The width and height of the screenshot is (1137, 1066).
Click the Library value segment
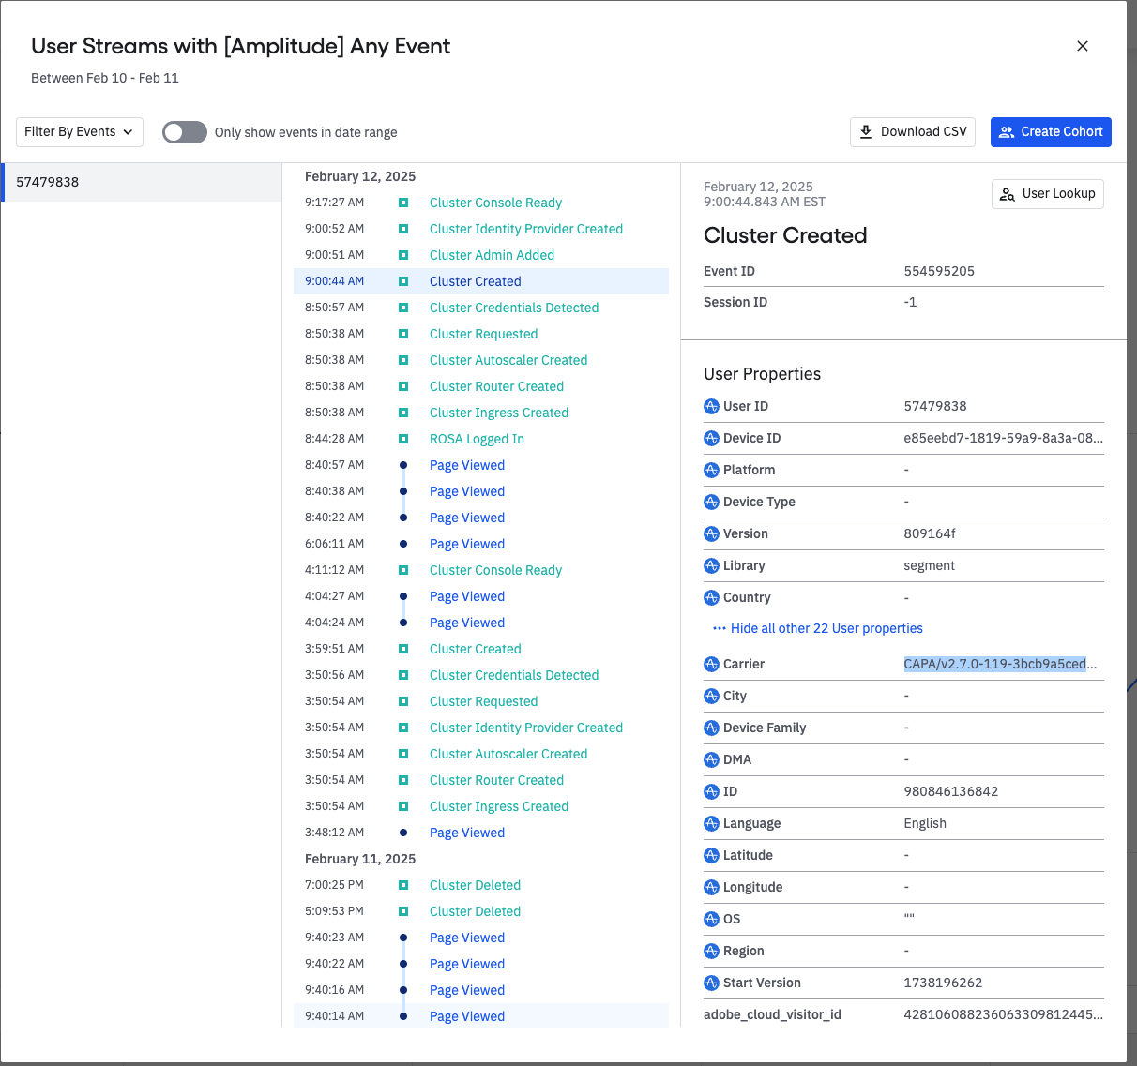click(929, 565)
